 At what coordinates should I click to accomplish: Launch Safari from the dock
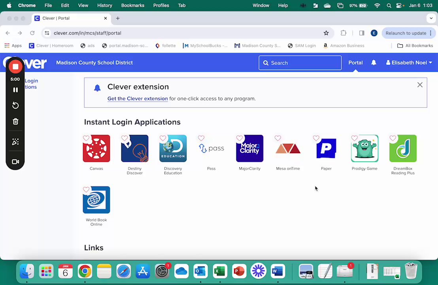point(123,271)
